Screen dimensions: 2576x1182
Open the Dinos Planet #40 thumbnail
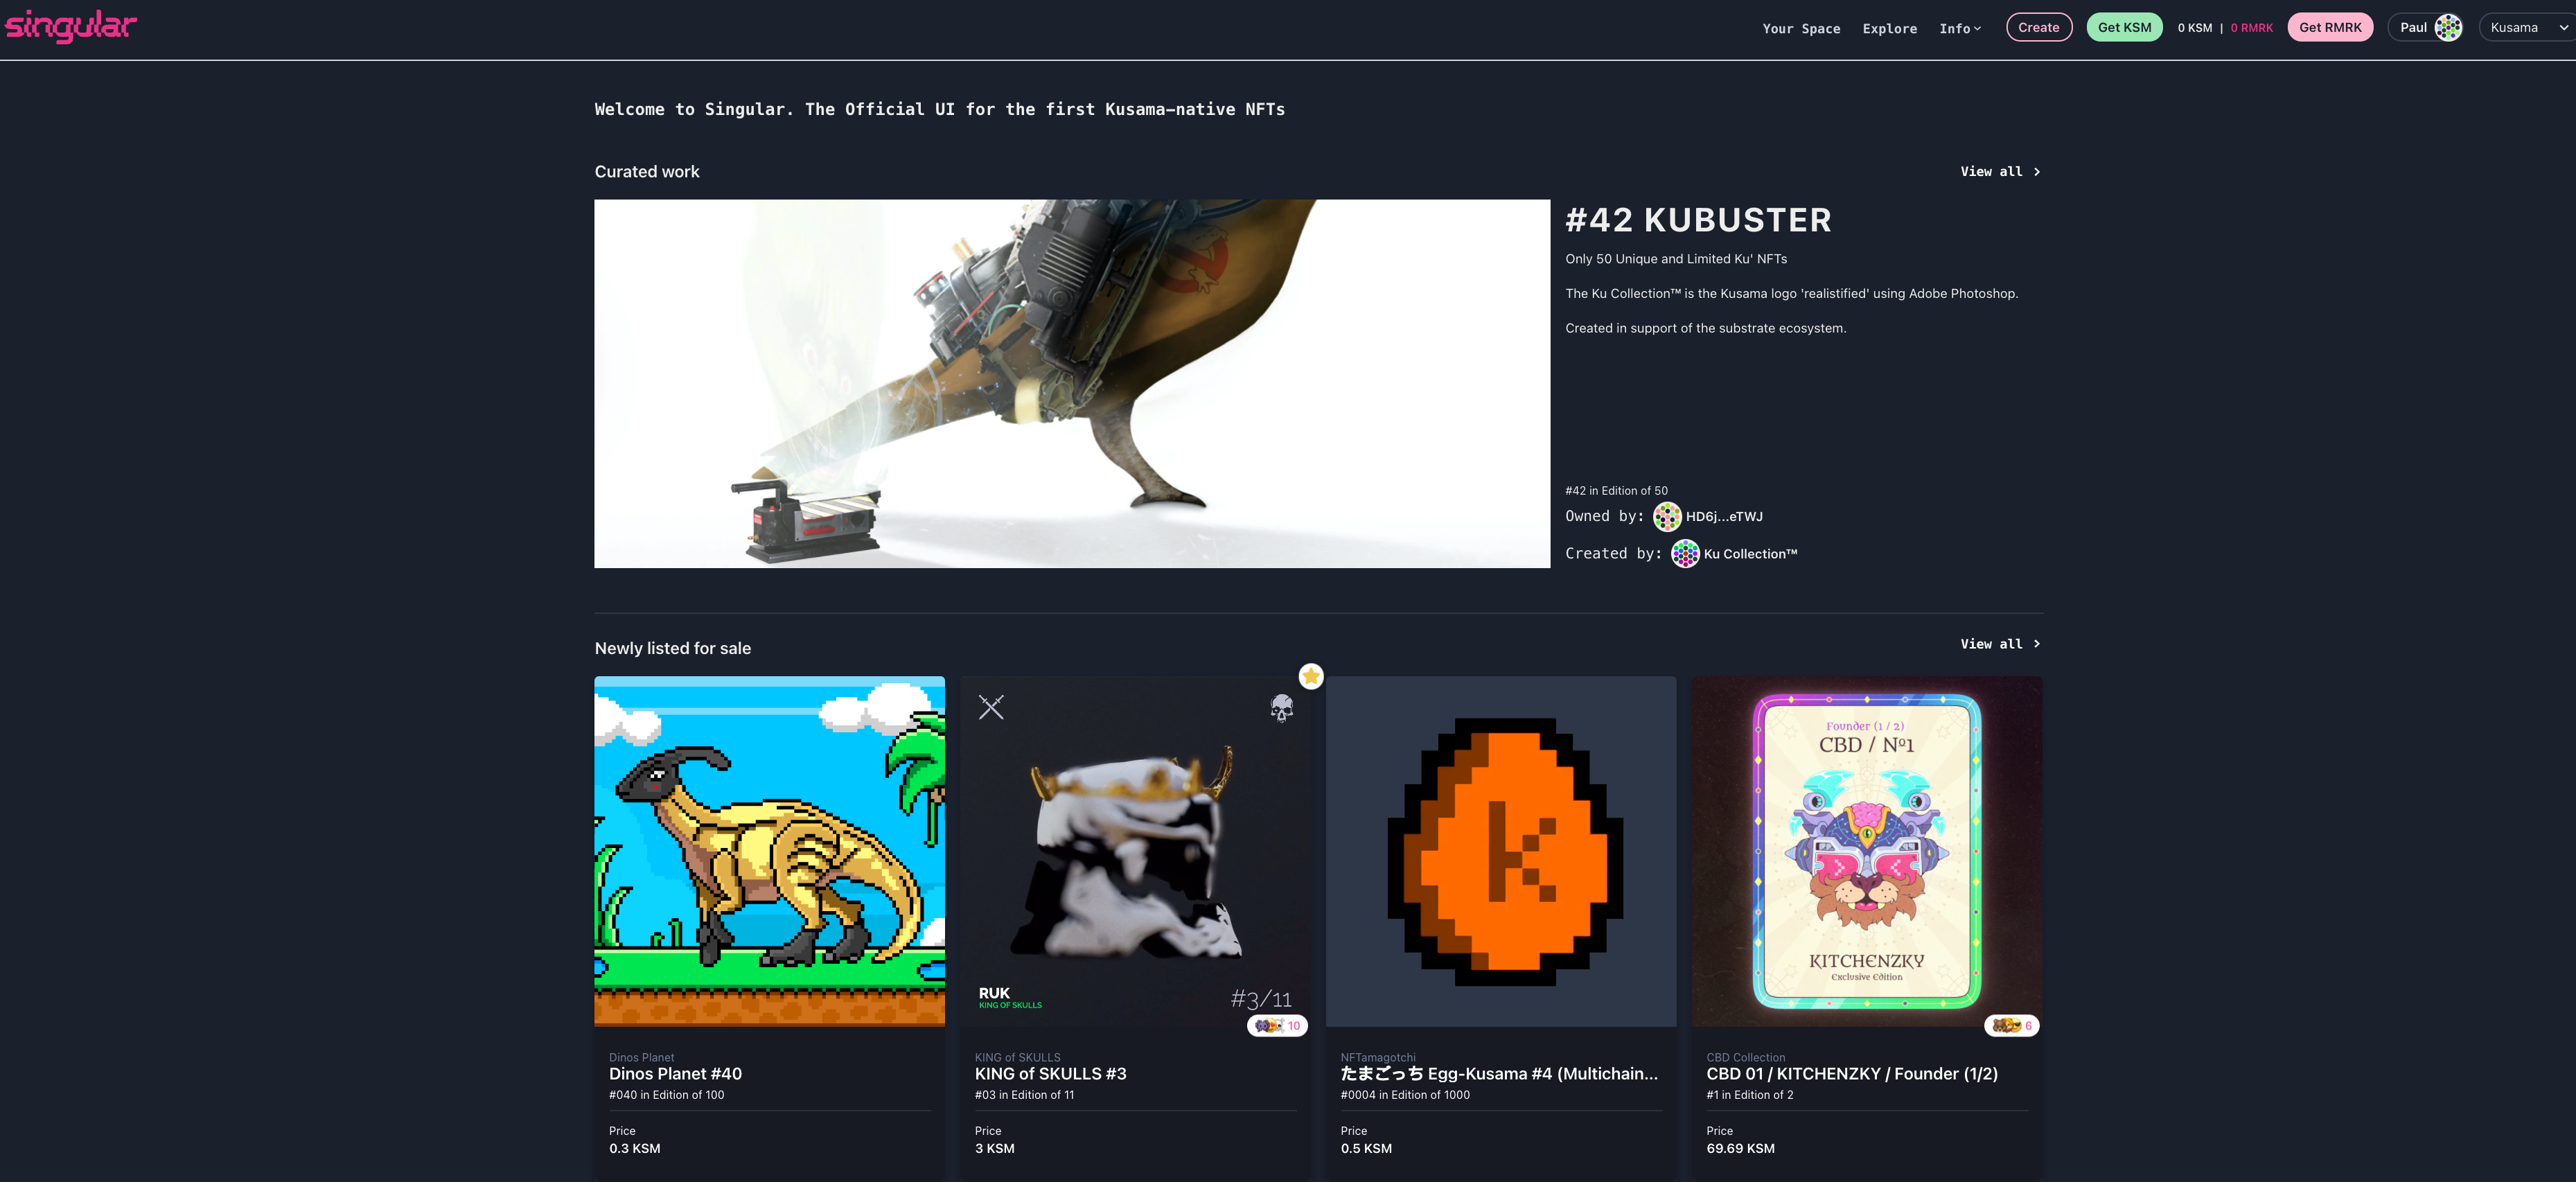(769, 851)
